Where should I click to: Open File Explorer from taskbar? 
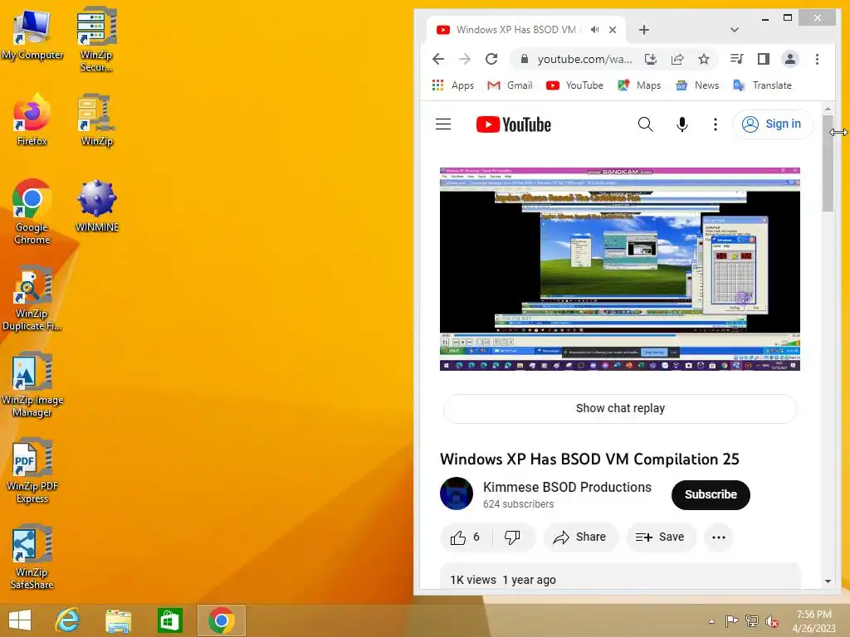coord(118,620)
